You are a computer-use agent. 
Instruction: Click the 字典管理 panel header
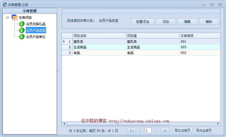pos(30,11)
